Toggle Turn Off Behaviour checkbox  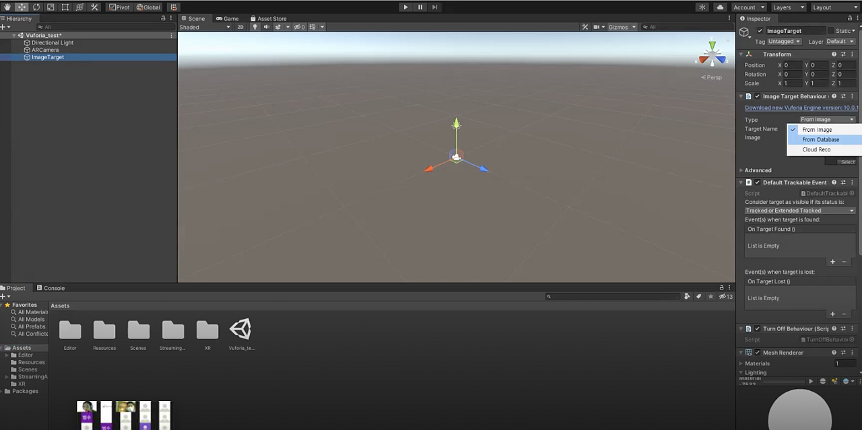(x=757, y=329)
